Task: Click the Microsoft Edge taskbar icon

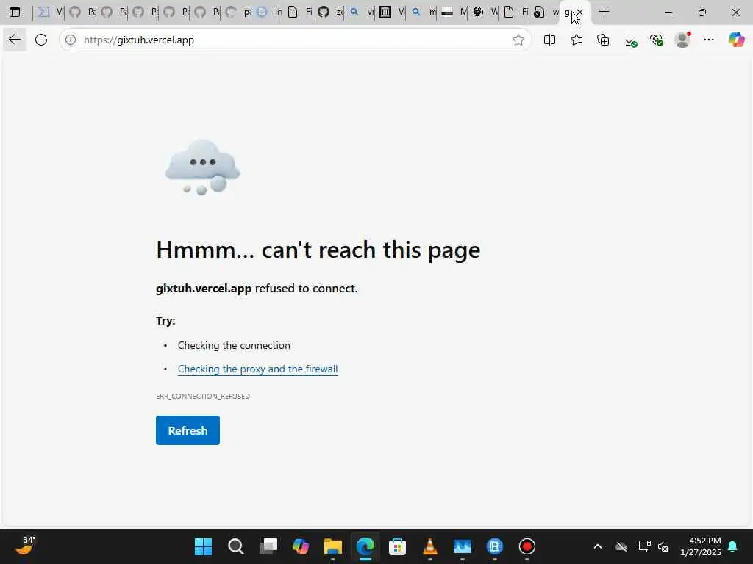Action: pos(365,546)
